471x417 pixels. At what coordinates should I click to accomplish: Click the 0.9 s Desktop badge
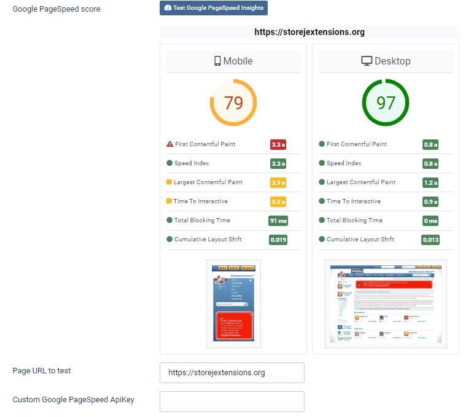tap(430, 201)
